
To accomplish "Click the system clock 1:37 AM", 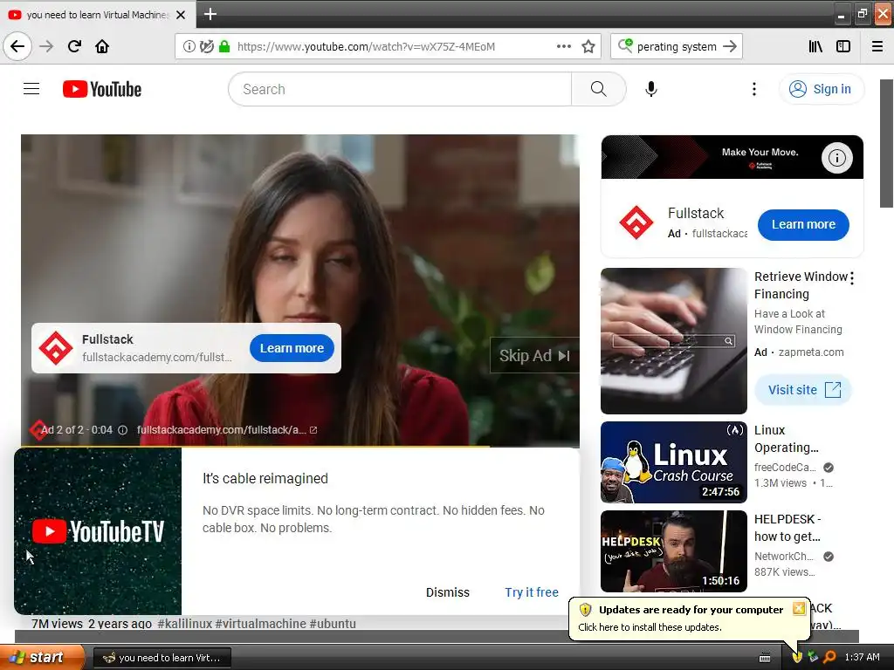I will coord(862,658).
